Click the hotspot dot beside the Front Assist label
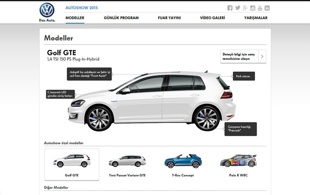Screen dimensions: 310x195 click(x=112, y=74)
